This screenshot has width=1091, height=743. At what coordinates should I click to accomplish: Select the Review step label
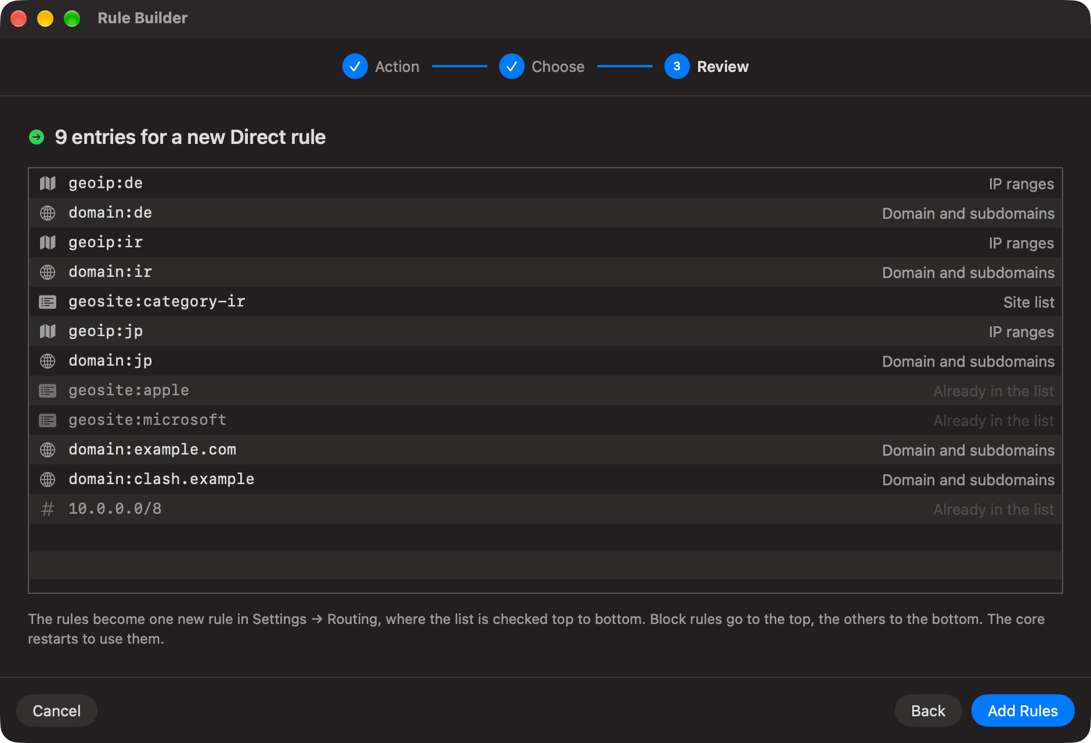click(722, 67)
